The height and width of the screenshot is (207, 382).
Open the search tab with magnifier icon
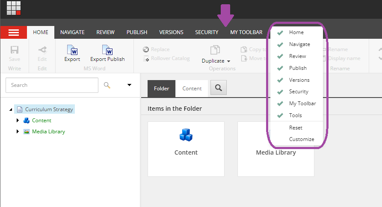pos(219,88)
